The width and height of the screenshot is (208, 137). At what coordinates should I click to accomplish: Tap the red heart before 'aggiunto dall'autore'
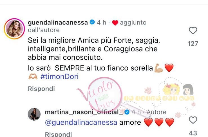(115, 23)
